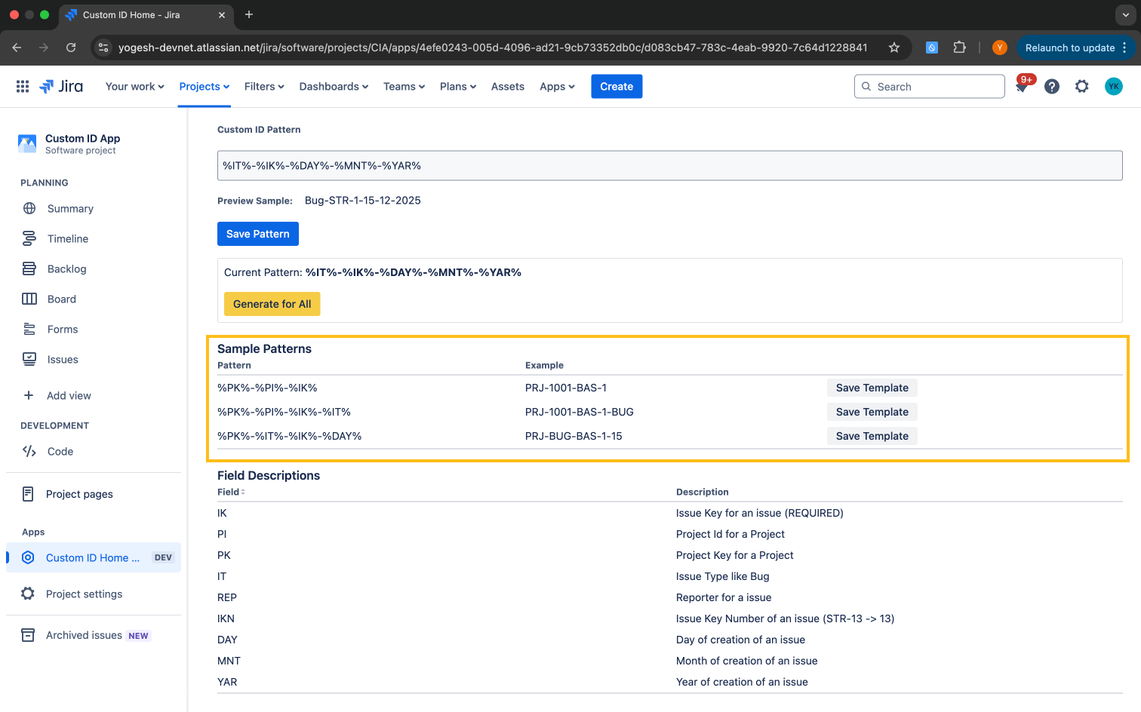This screenshot has width=1141, height=712.
Task: Click the Save Pattern button
Action: point(258,234)
